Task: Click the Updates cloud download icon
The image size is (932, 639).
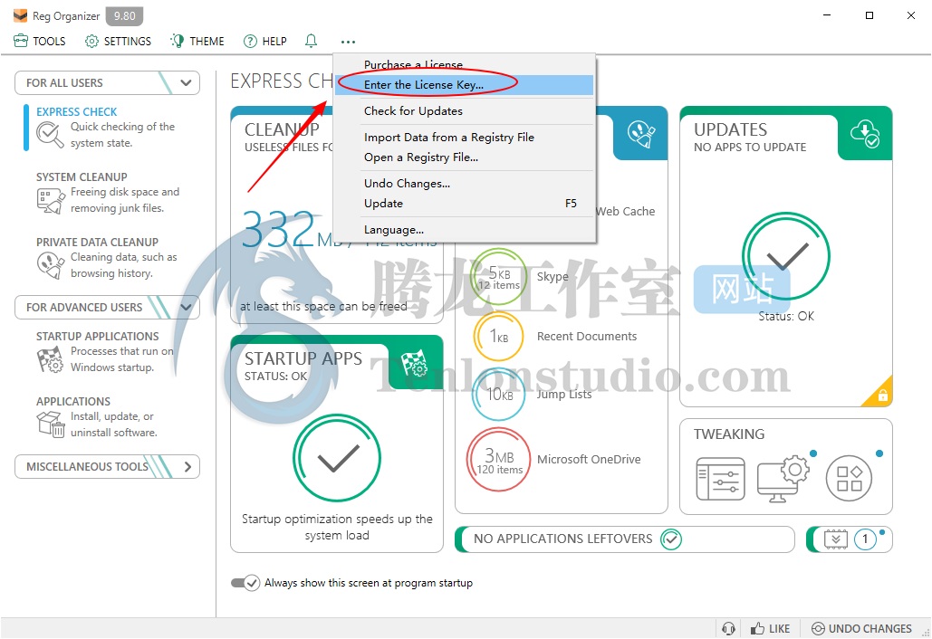Action: (x=865, y=134)
